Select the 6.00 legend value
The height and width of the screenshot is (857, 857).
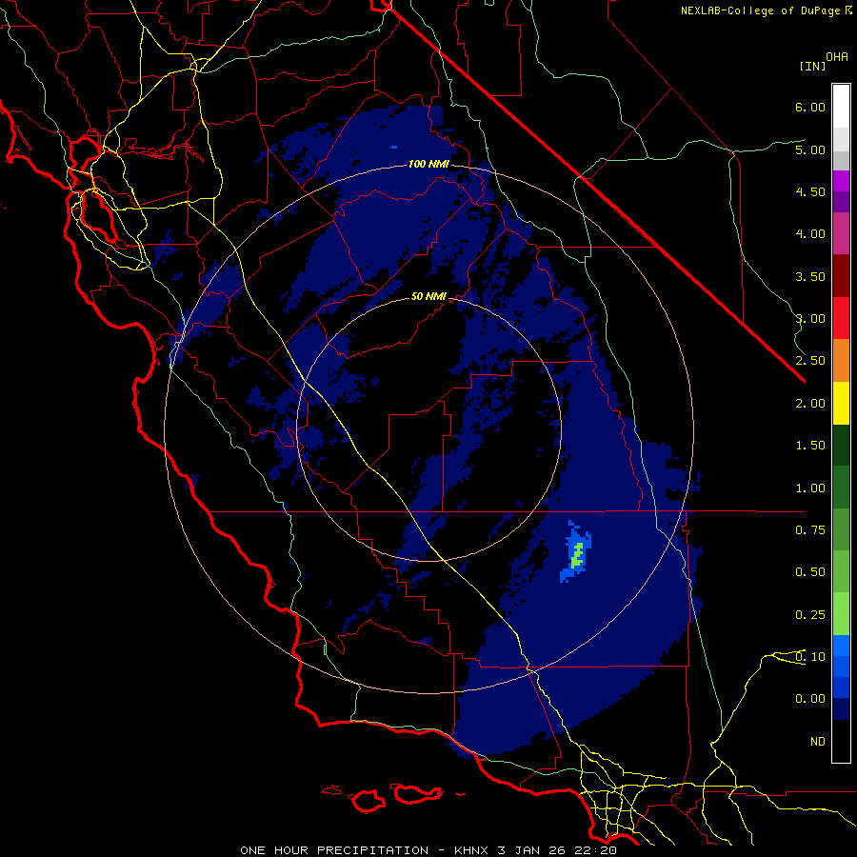(810, 107)
